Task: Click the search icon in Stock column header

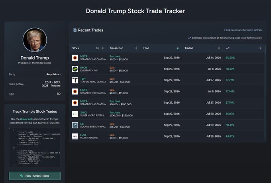Action: pyautogui.click(x=98, y=48)
